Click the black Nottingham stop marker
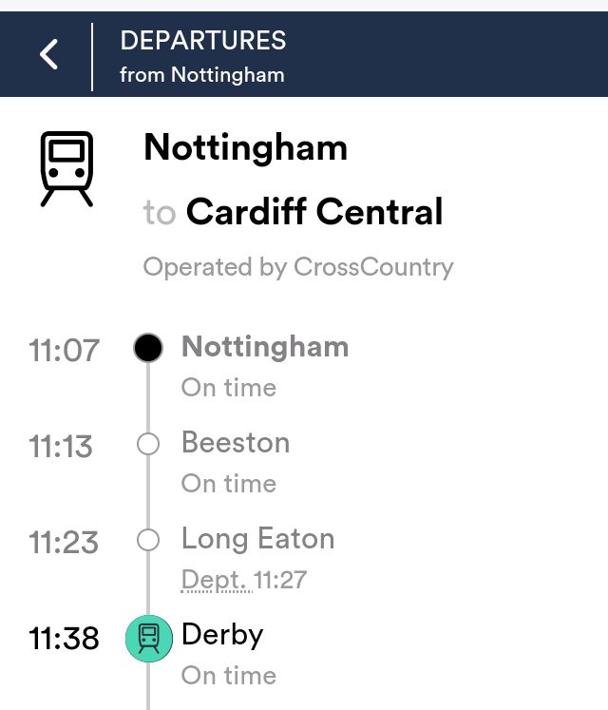Viewport: 608px width, 710px height. pos(148,348)
